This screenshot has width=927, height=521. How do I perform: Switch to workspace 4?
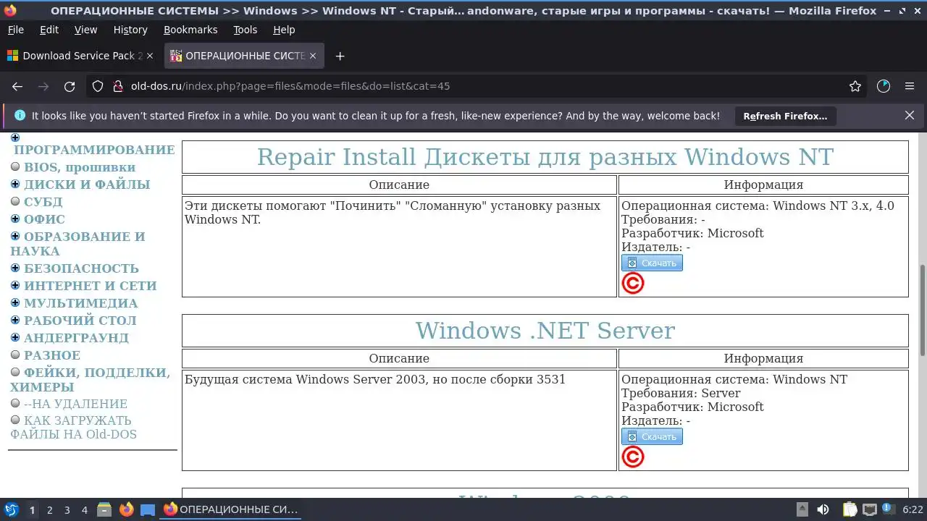click(84, 510)
